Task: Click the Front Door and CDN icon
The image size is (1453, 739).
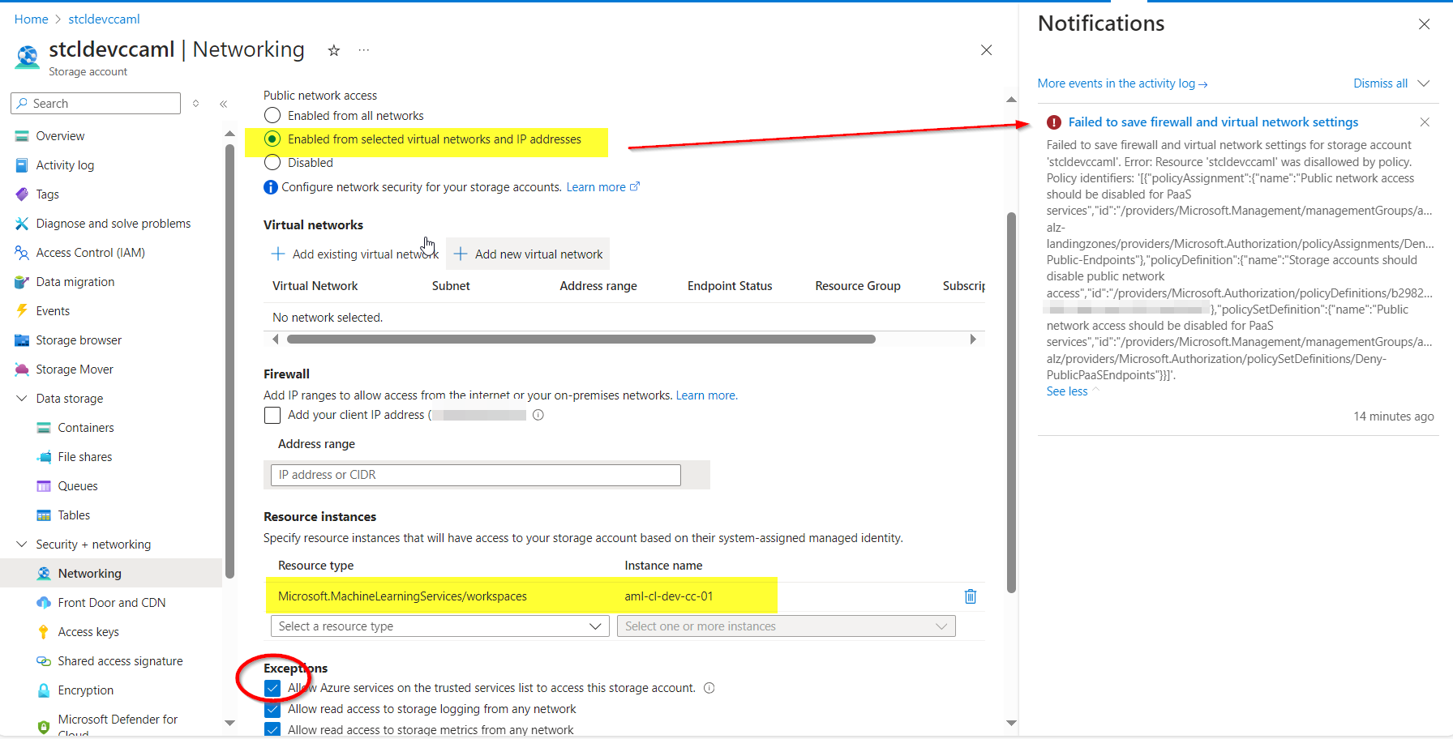Action: [x=44, y=603]
